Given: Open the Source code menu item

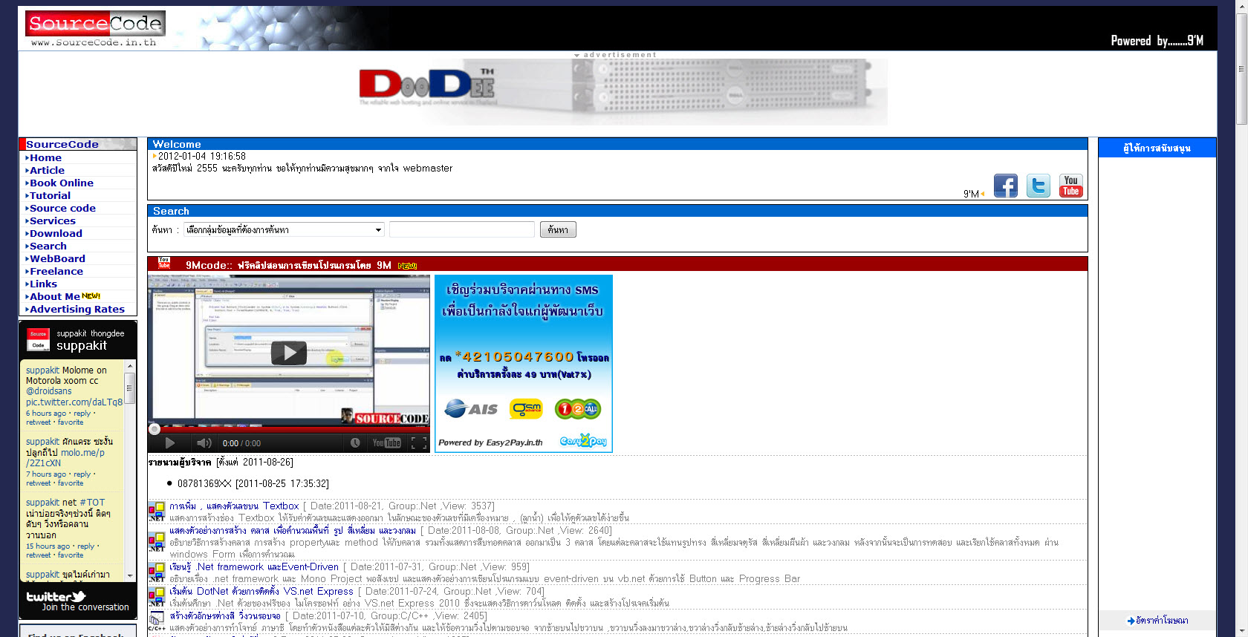Looking at the screenshot, I should [62, 208].
